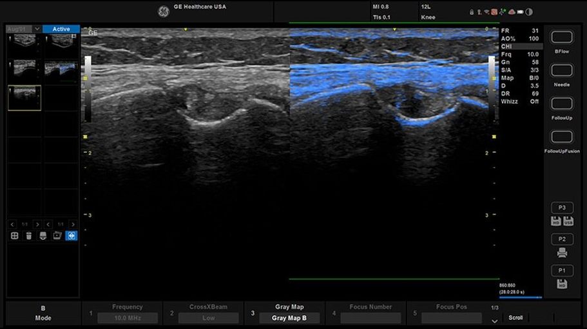Click the contrast half-circle status icon
Viewport: 587px width, 329px height.
point(529,12)
